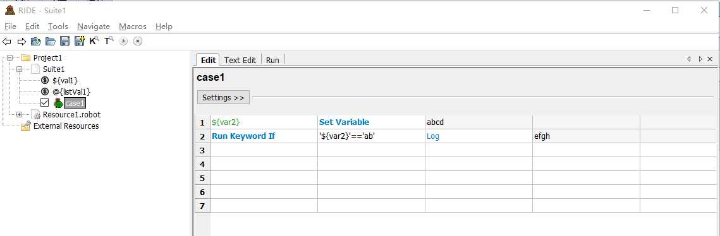The width and height of the screenshot is (720, 236).
Task: Click the Open Test Suite toolbar icon
Action: (35, 42)
